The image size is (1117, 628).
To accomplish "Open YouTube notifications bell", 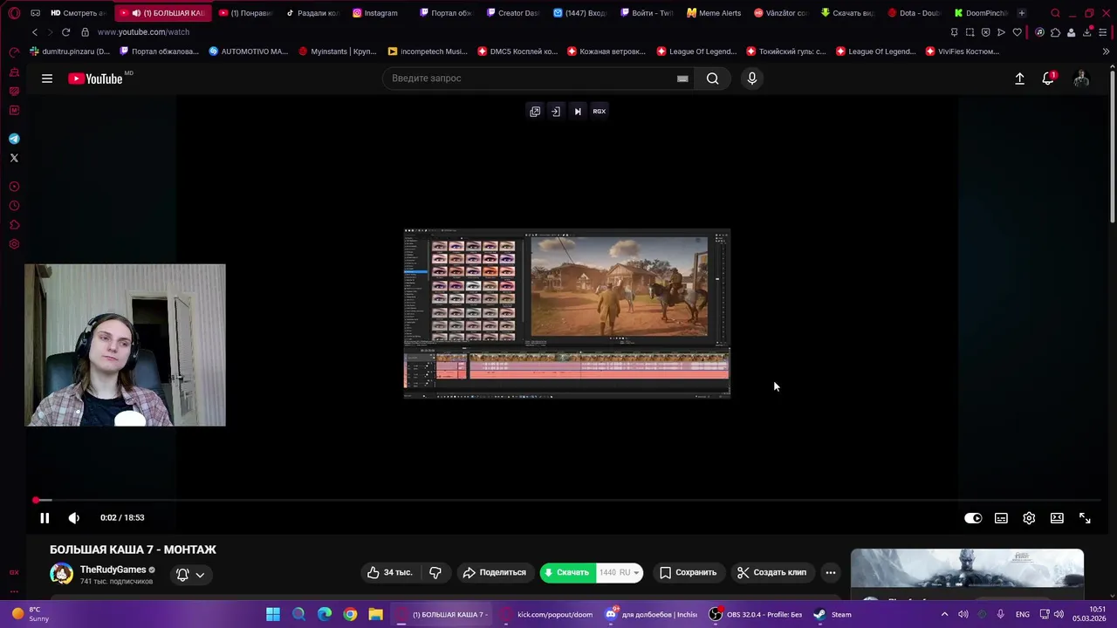I will click(1048, 78).
